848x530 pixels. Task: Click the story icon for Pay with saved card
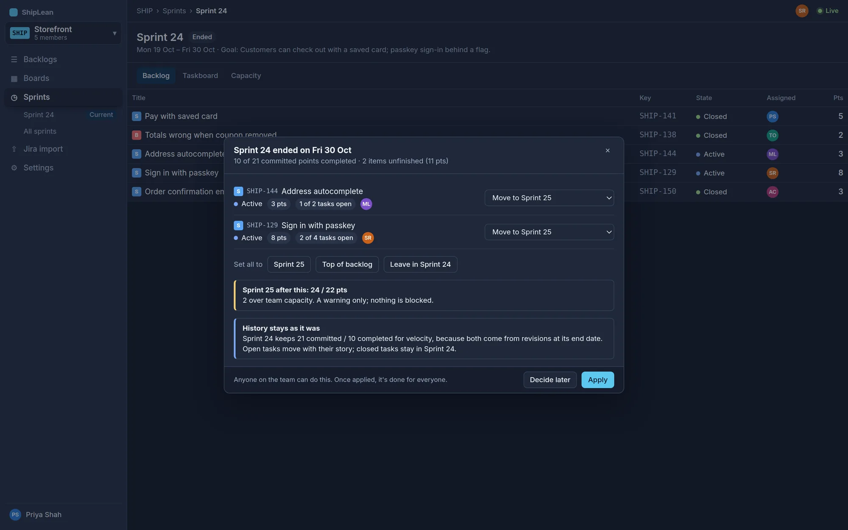(x=137, y=116)
